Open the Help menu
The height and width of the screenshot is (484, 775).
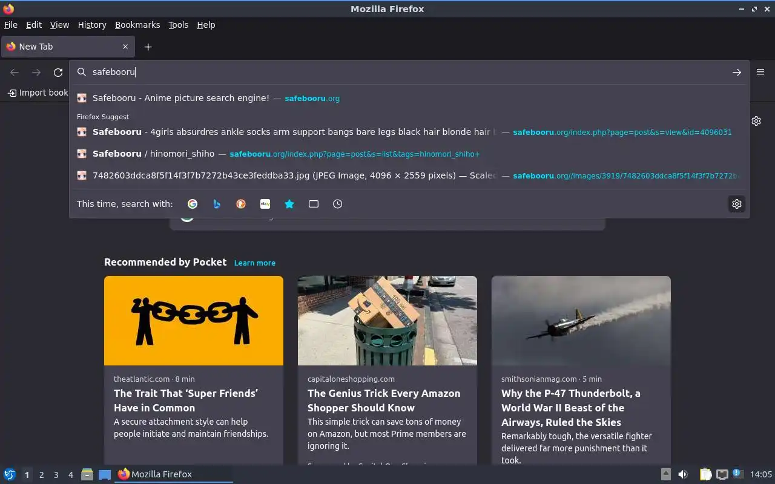(x=206, y=25)
